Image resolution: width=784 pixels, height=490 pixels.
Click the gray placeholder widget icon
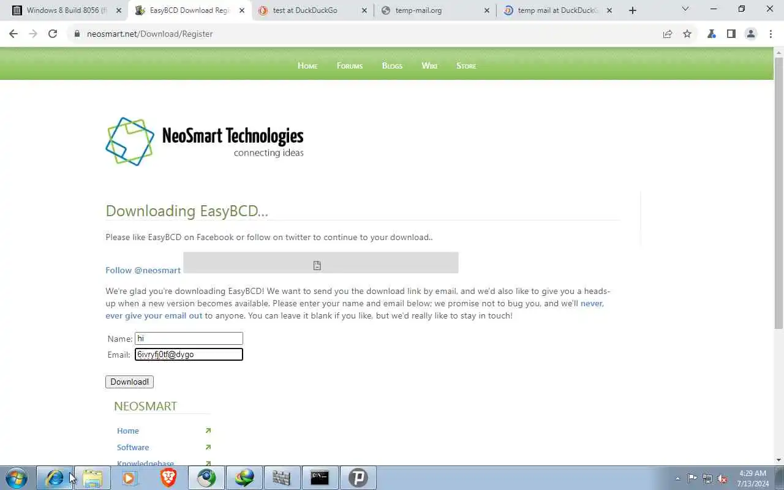click(x=317, y=265)
